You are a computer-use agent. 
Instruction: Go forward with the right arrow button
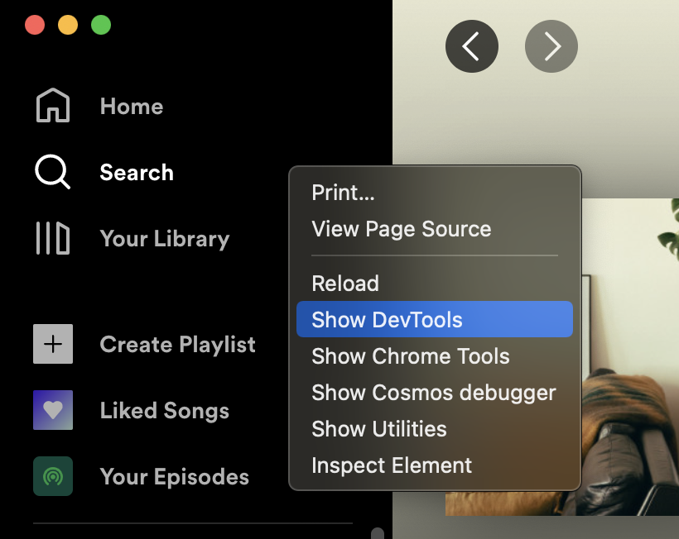(x=551, y=46)
